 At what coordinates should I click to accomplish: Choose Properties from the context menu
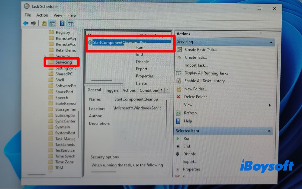point(145,76)
